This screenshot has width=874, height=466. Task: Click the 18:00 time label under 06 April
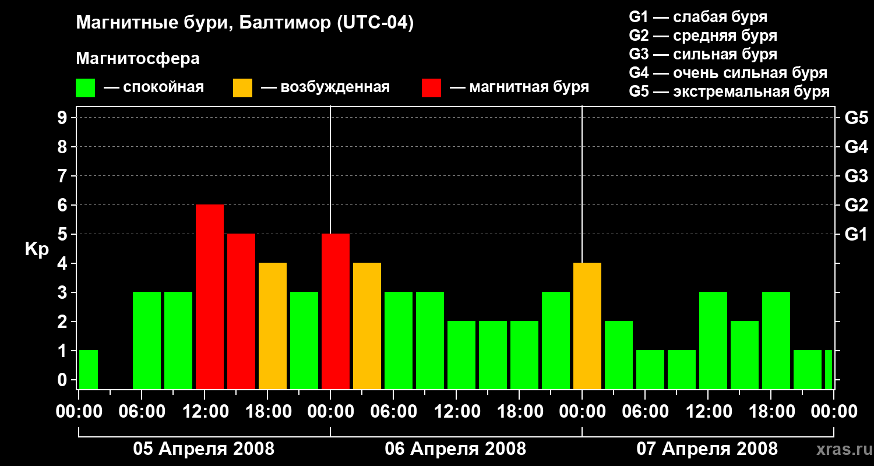pyautogui.click(x=520, y=412)
